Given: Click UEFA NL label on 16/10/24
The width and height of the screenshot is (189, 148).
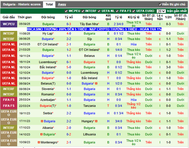Looking at the screenshot, I should [x=9, y=67].
